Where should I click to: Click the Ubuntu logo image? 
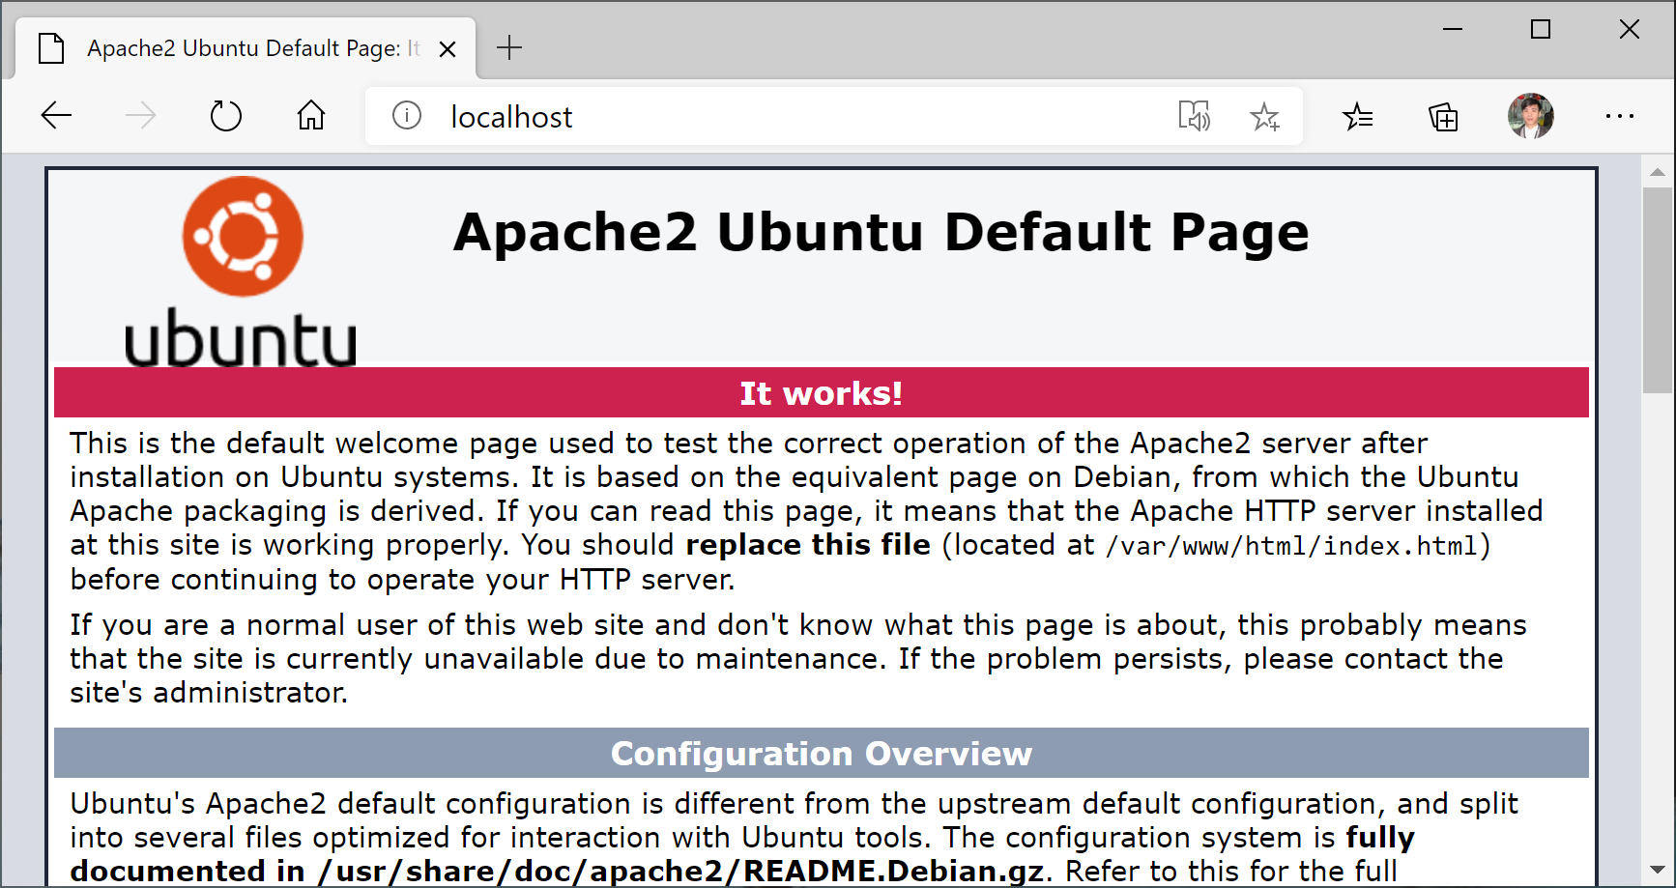click(242, 272)
